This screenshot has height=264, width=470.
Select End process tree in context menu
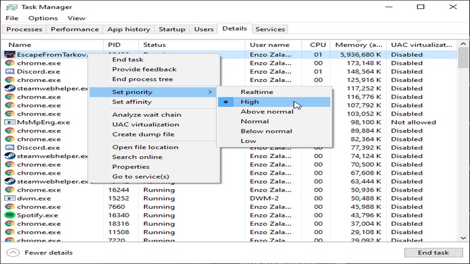[142, 79]
